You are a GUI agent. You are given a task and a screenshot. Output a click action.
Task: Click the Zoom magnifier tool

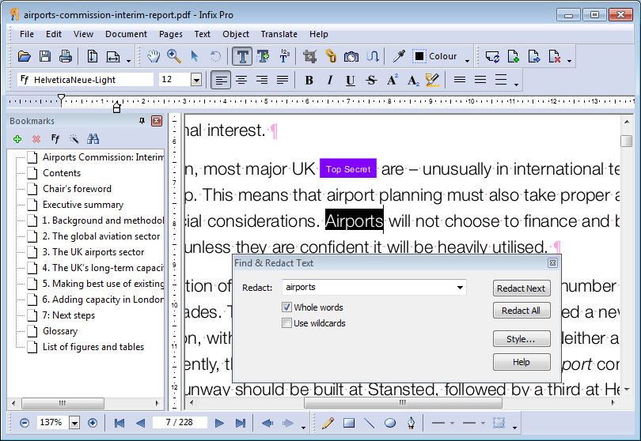click(173, 56)
